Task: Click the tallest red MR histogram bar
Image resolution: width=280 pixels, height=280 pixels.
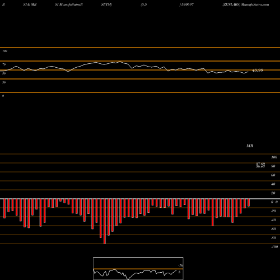Action: (105, 221)
